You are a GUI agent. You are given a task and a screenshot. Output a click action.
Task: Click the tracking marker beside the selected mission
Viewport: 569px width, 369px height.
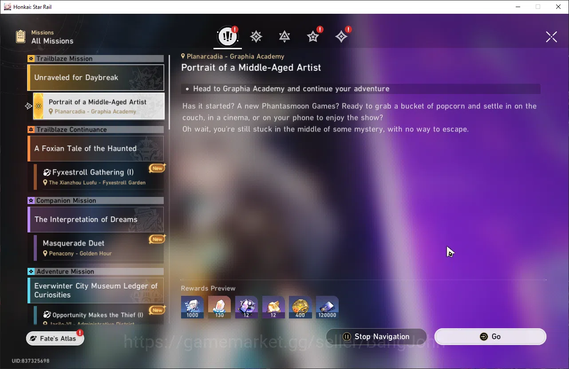coord(29,106)
